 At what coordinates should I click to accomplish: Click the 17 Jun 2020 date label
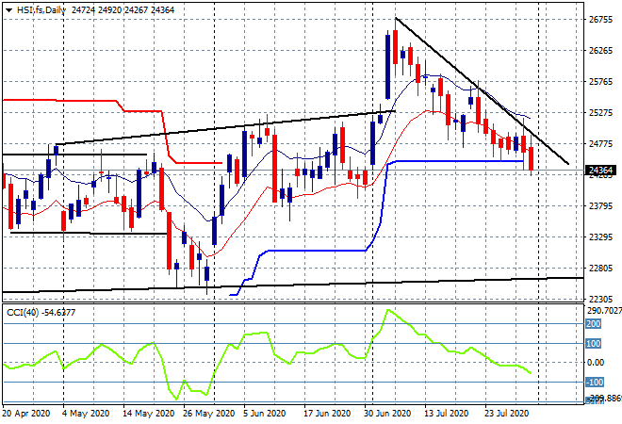point(327,414)
